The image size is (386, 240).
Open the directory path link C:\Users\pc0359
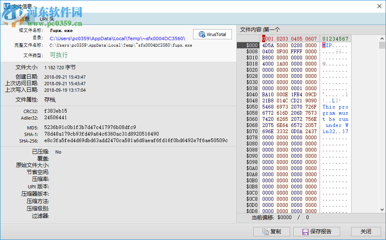[118, 38]
